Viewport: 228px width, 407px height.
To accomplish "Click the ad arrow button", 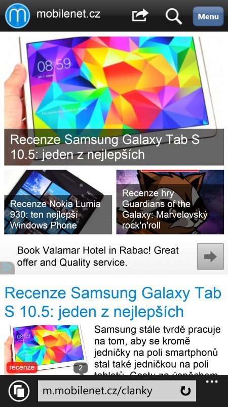I will pyautogui.click(x=210, y=256).
